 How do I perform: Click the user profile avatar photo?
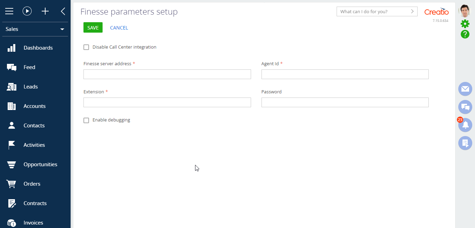(465, 10)
